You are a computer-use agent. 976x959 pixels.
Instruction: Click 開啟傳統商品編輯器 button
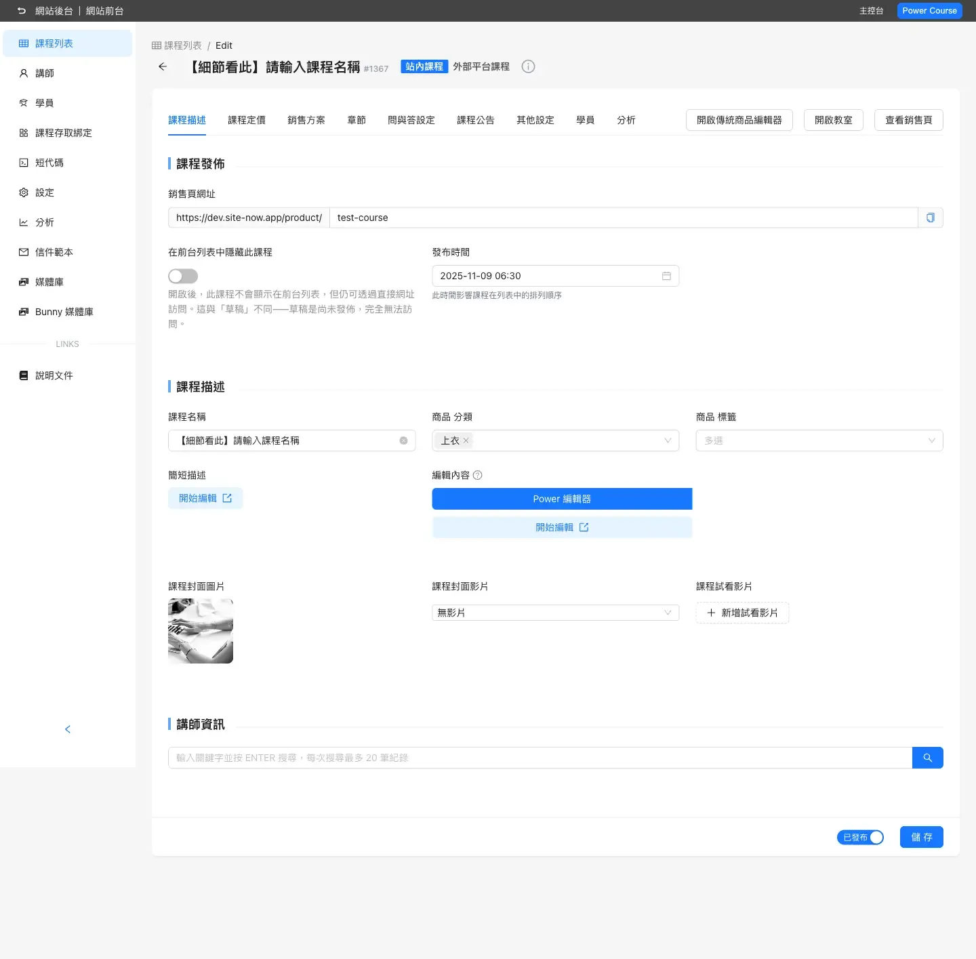(739, 120)
